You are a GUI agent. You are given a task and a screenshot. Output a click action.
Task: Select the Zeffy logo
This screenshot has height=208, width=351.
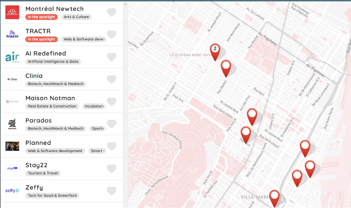(x=12, y=191)
